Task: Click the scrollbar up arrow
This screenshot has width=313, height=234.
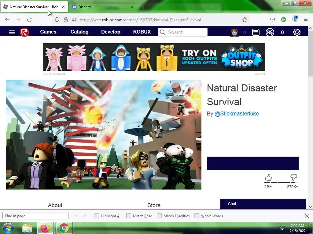Action: coord(311,28)
